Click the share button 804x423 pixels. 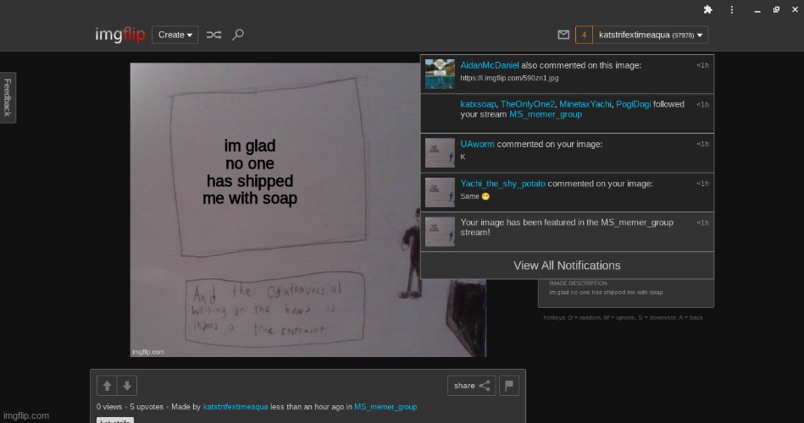[471, 386]
